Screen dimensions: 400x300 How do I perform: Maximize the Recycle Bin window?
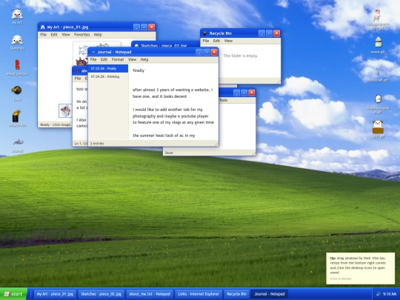(x=269, y=33)
